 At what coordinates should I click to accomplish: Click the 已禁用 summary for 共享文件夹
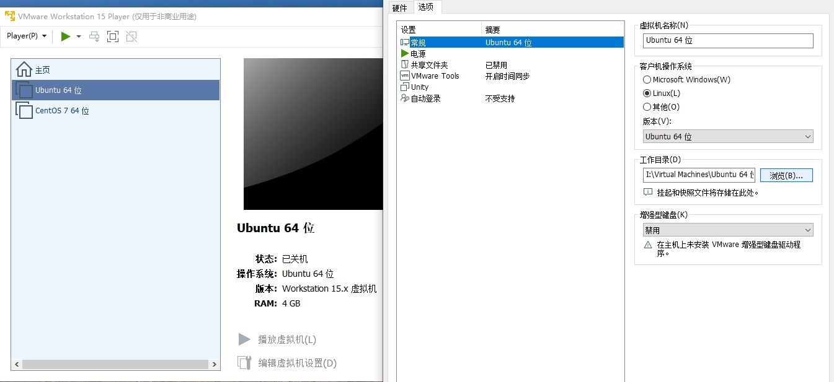click(x=496, y=65)
